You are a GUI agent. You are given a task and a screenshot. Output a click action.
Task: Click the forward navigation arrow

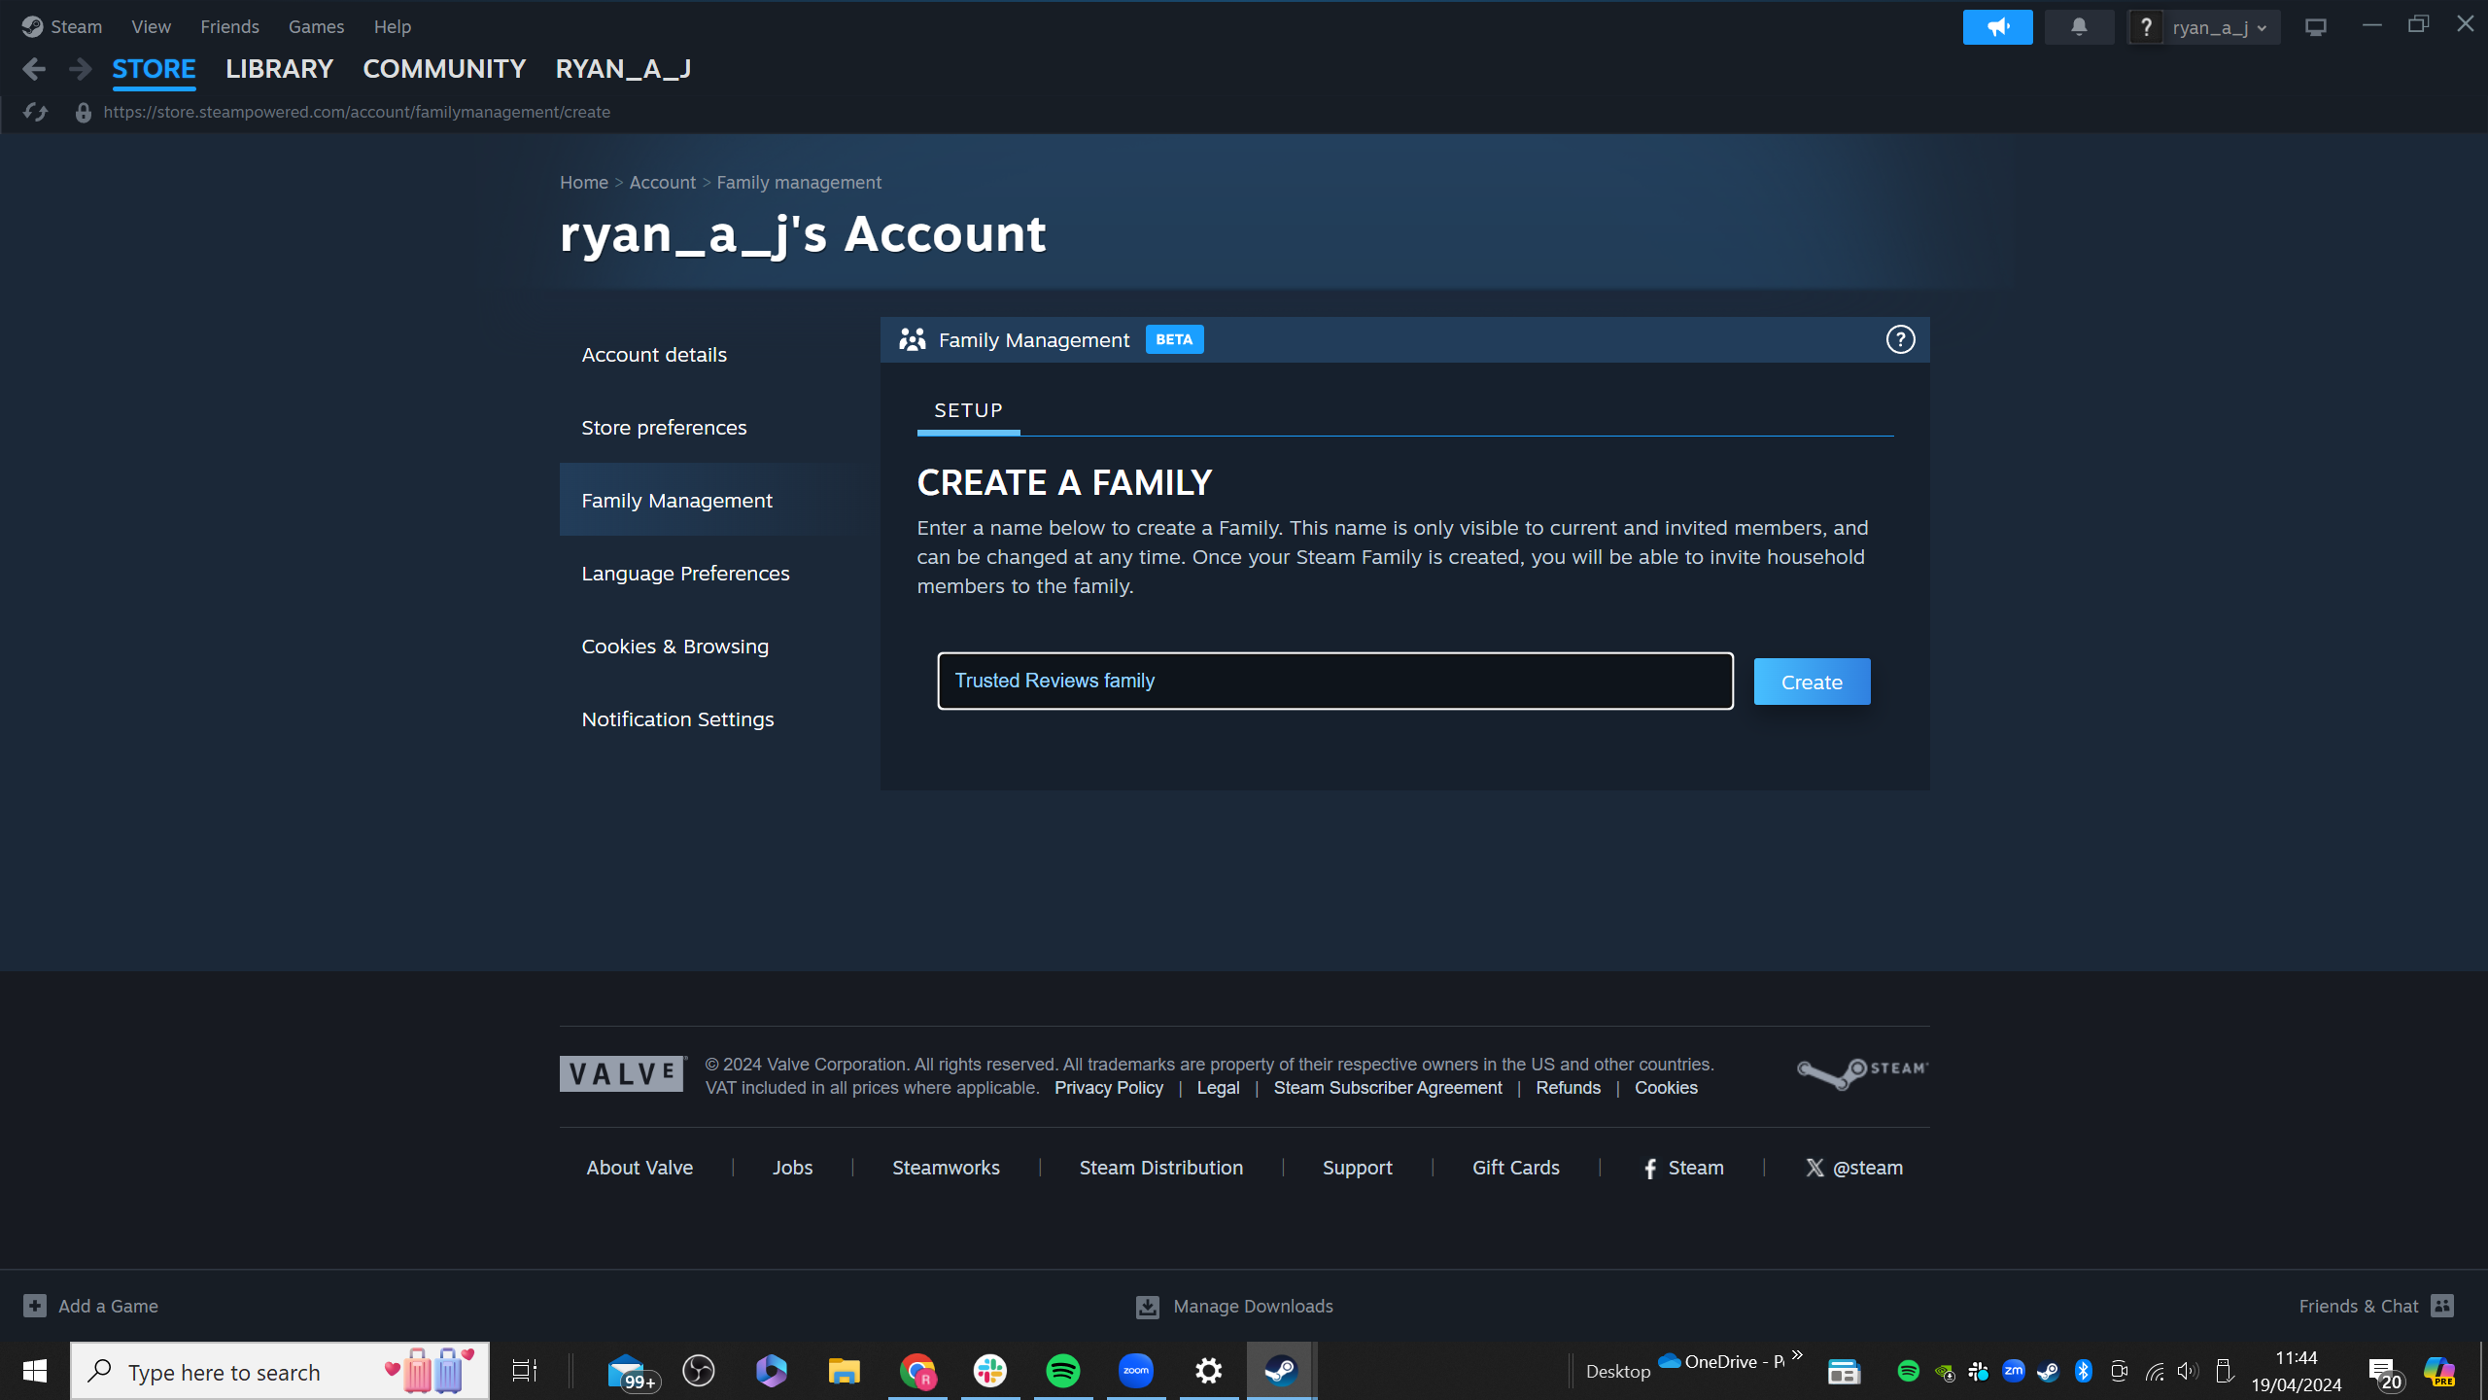81,69
